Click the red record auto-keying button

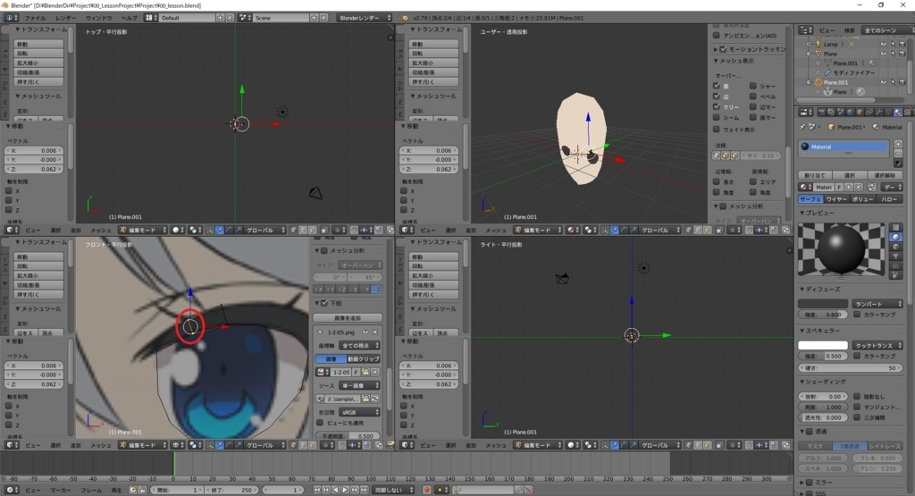pos(427,490)
